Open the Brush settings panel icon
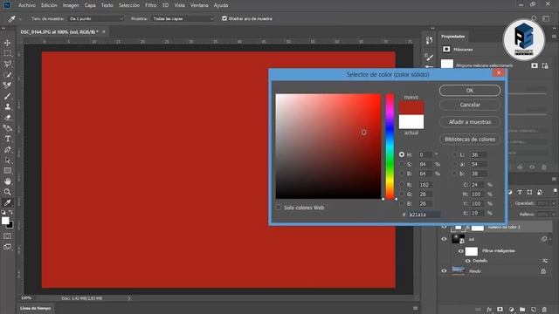559x314 pixels. pos(429,57)
